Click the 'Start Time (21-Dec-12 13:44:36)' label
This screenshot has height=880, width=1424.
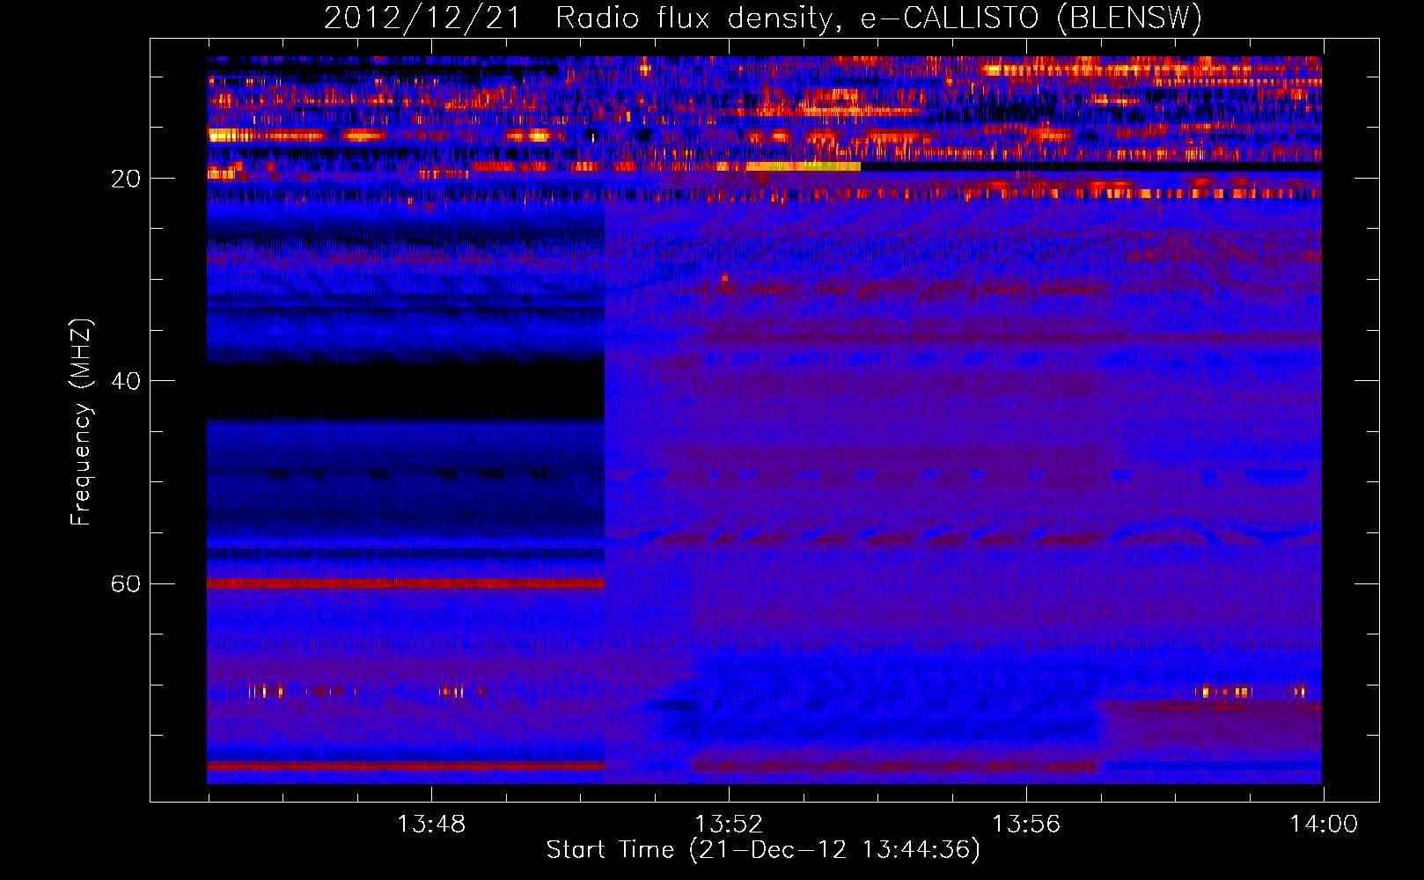[763, 850]
